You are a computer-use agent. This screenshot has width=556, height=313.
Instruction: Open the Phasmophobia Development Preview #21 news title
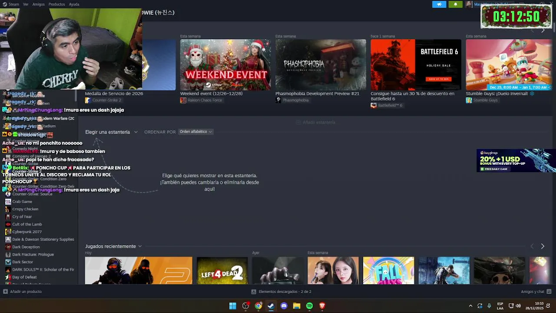pyautogui.click(x=317, y=93)
